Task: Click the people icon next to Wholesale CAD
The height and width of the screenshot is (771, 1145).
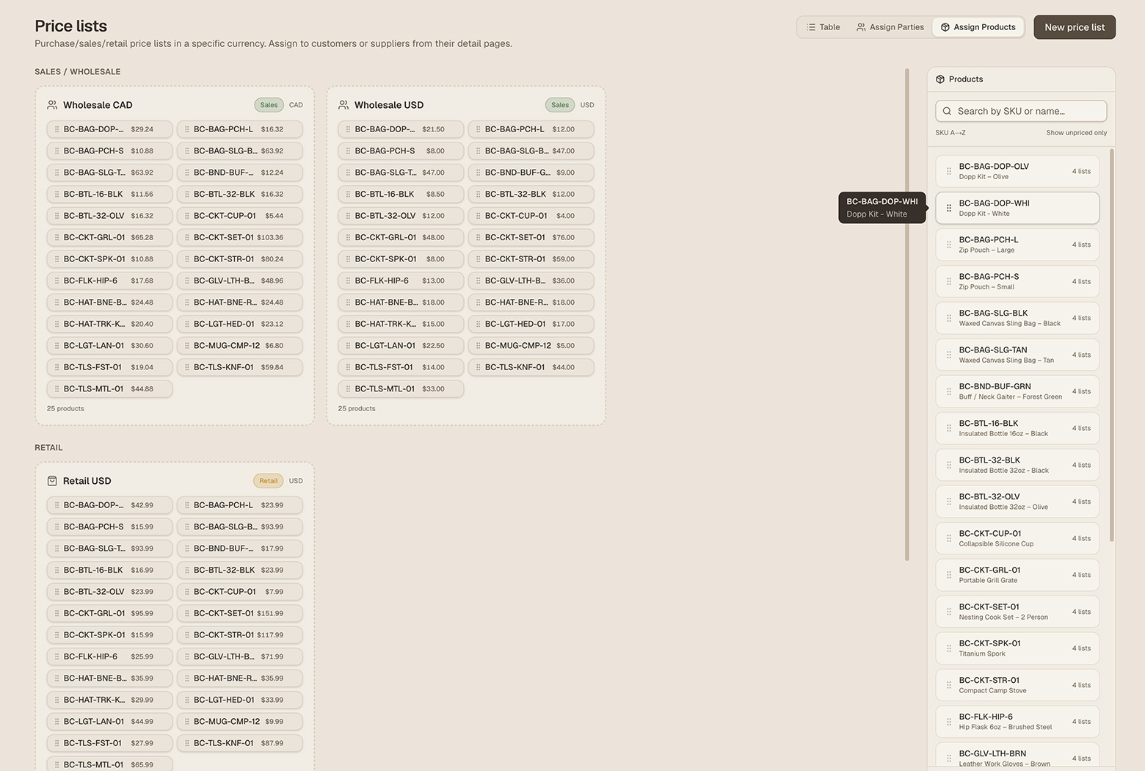Action: point(52,105)
